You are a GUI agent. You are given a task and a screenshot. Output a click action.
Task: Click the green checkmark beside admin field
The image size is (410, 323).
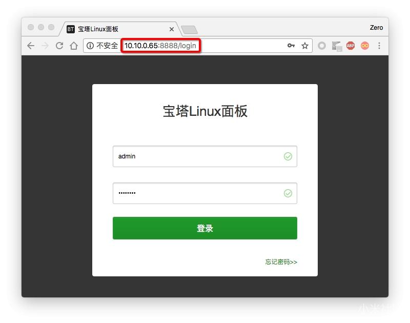click(288, 156)
